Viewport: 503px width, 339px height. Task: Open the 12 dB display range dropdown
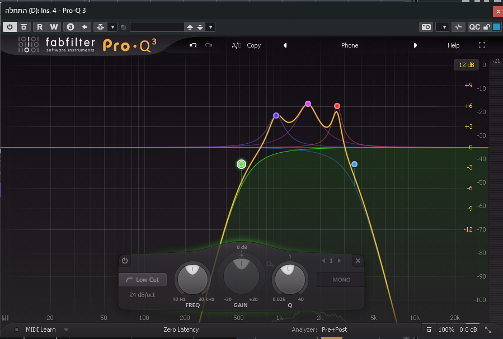(x=467, y=65)
